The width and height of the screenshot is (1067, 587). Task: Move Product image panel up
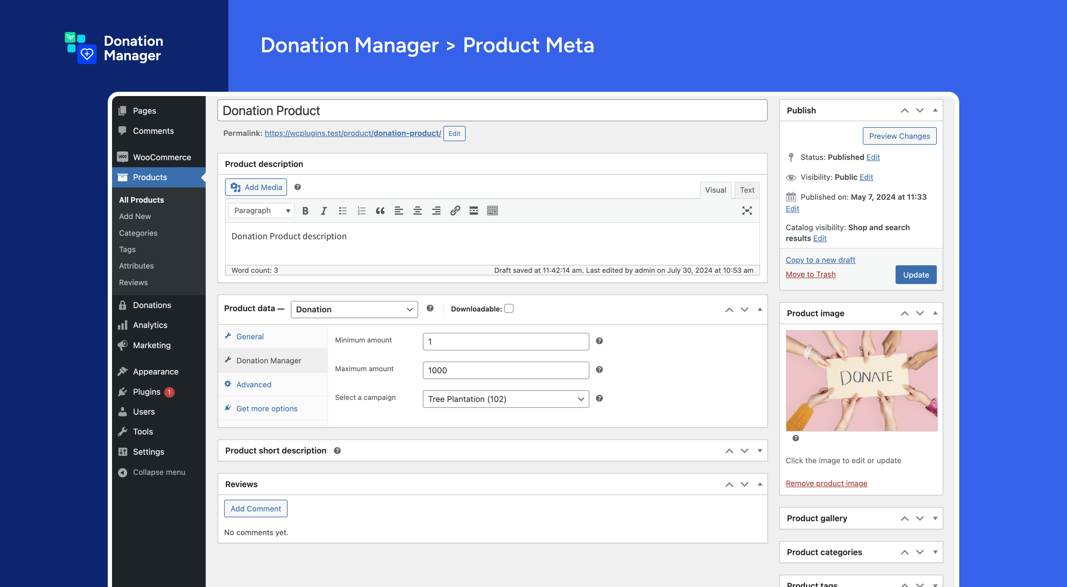[x=905, y=313]
